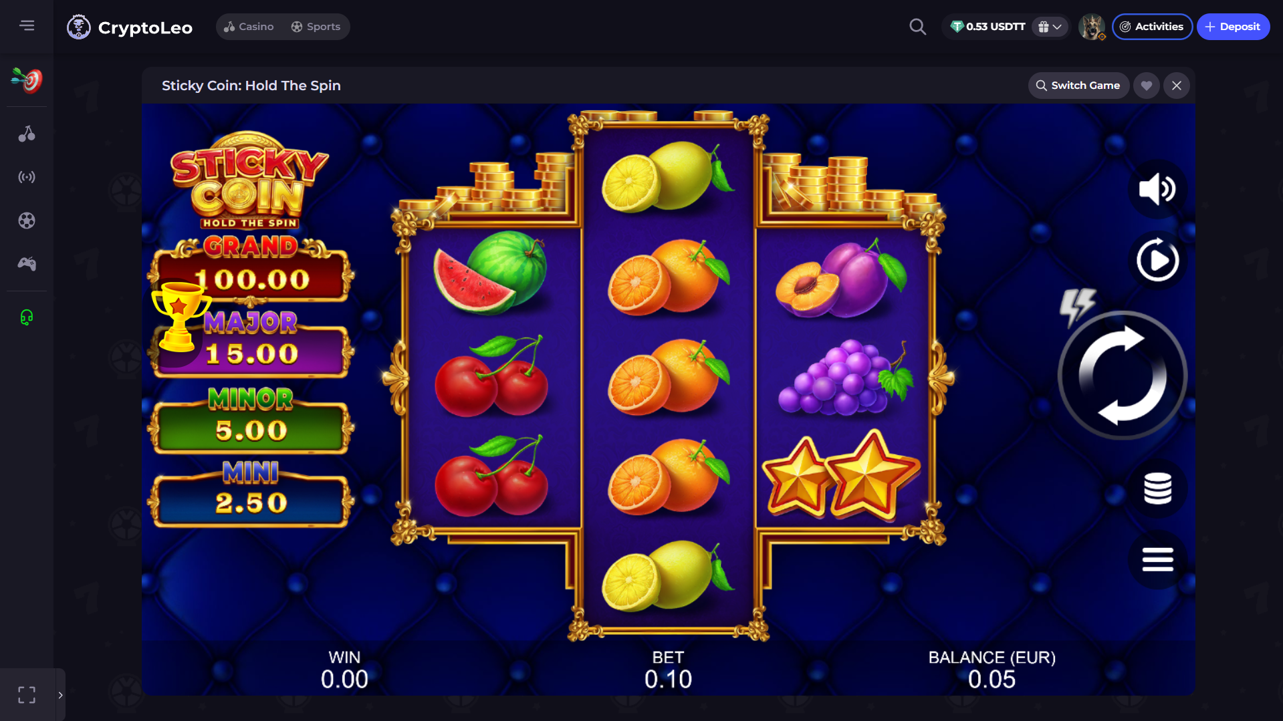Open the Casino tab
Image resolution: width=1283 pixels, height=721 pixels.
249,27
